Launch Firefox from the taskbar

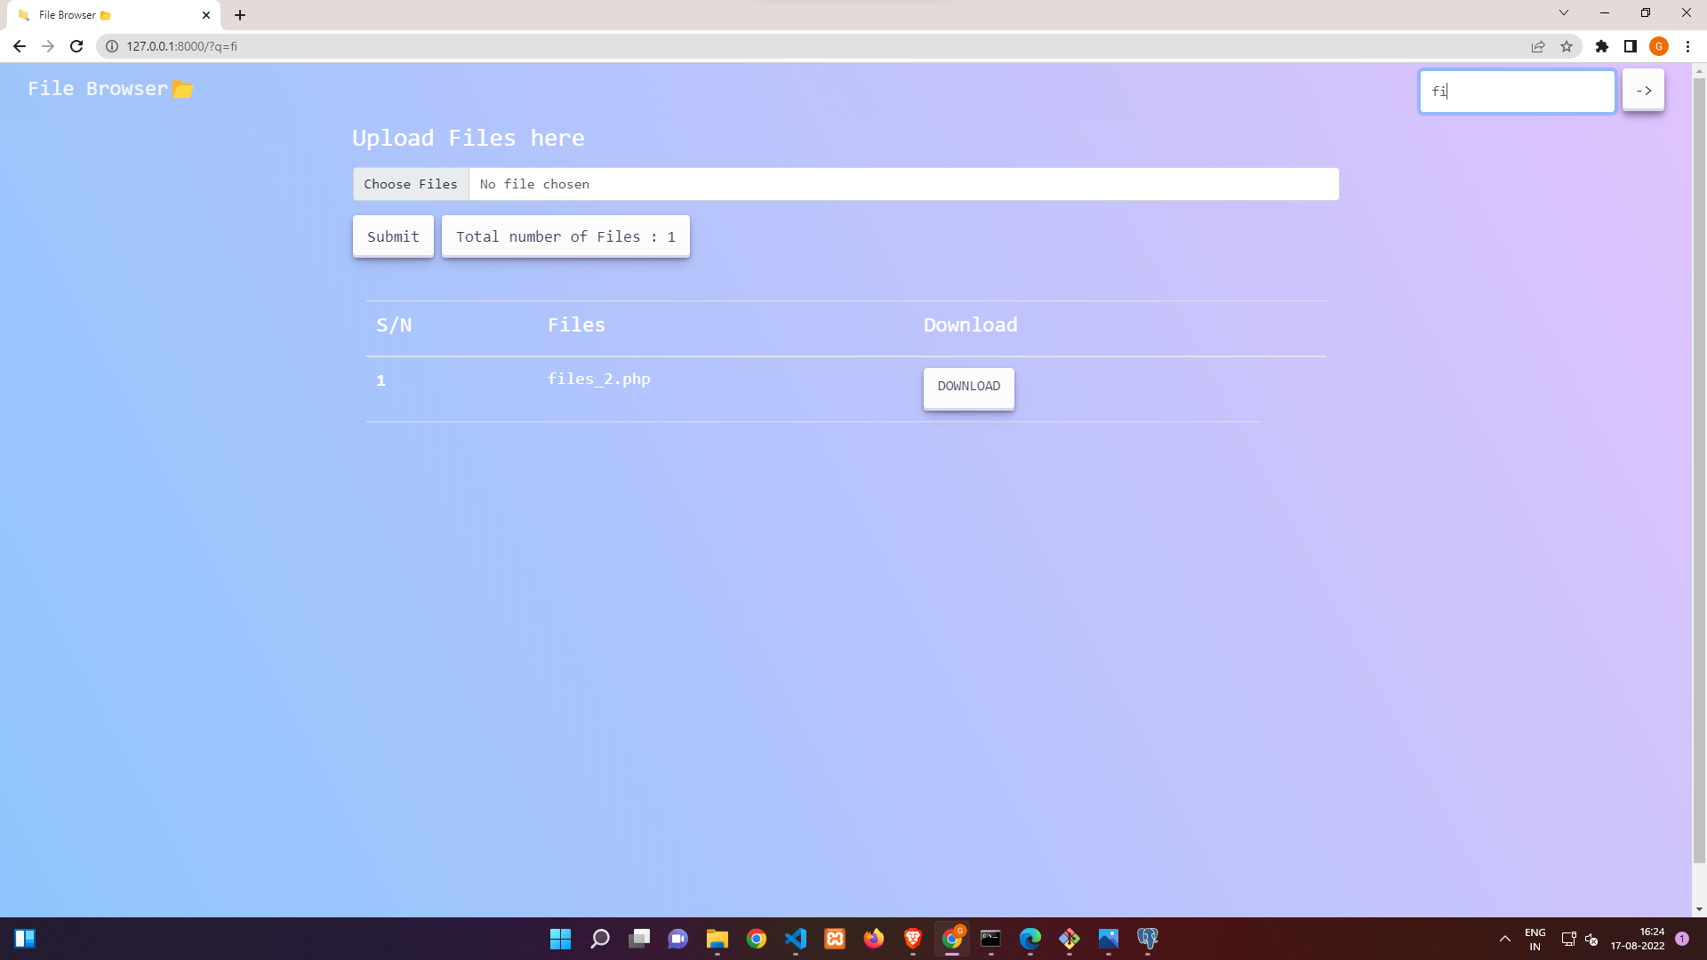[x=874, y=939]
